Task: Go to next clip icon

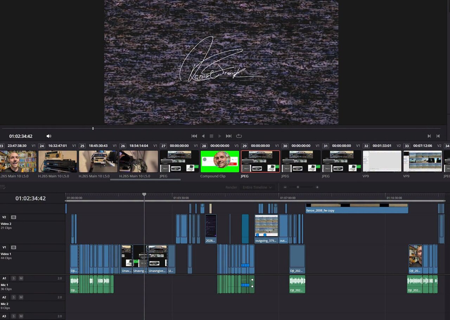Action: pyautogui.click(x=429, y=136)
